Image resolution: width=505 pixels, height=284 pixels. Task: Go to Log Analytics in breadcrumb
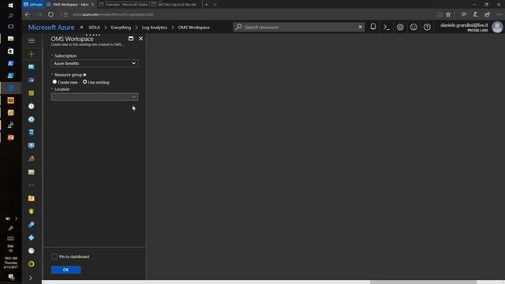click(x=155, y=28)
